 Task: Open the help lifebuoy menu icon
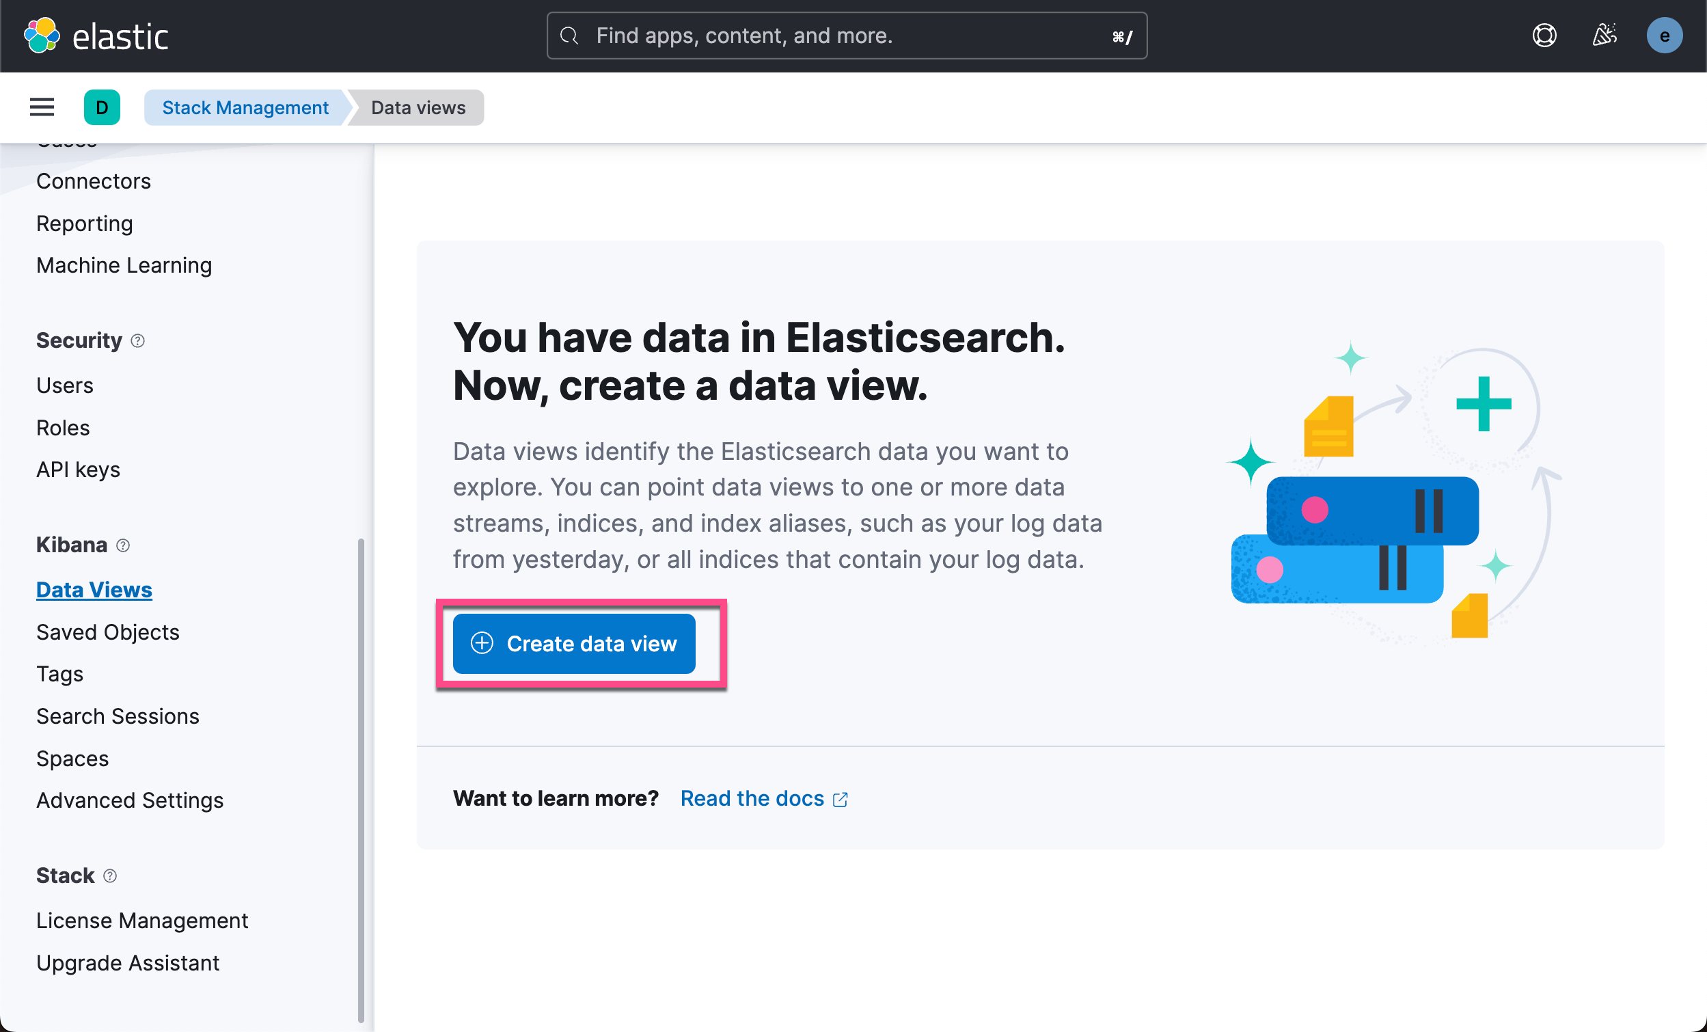[x=1544, y=36]
